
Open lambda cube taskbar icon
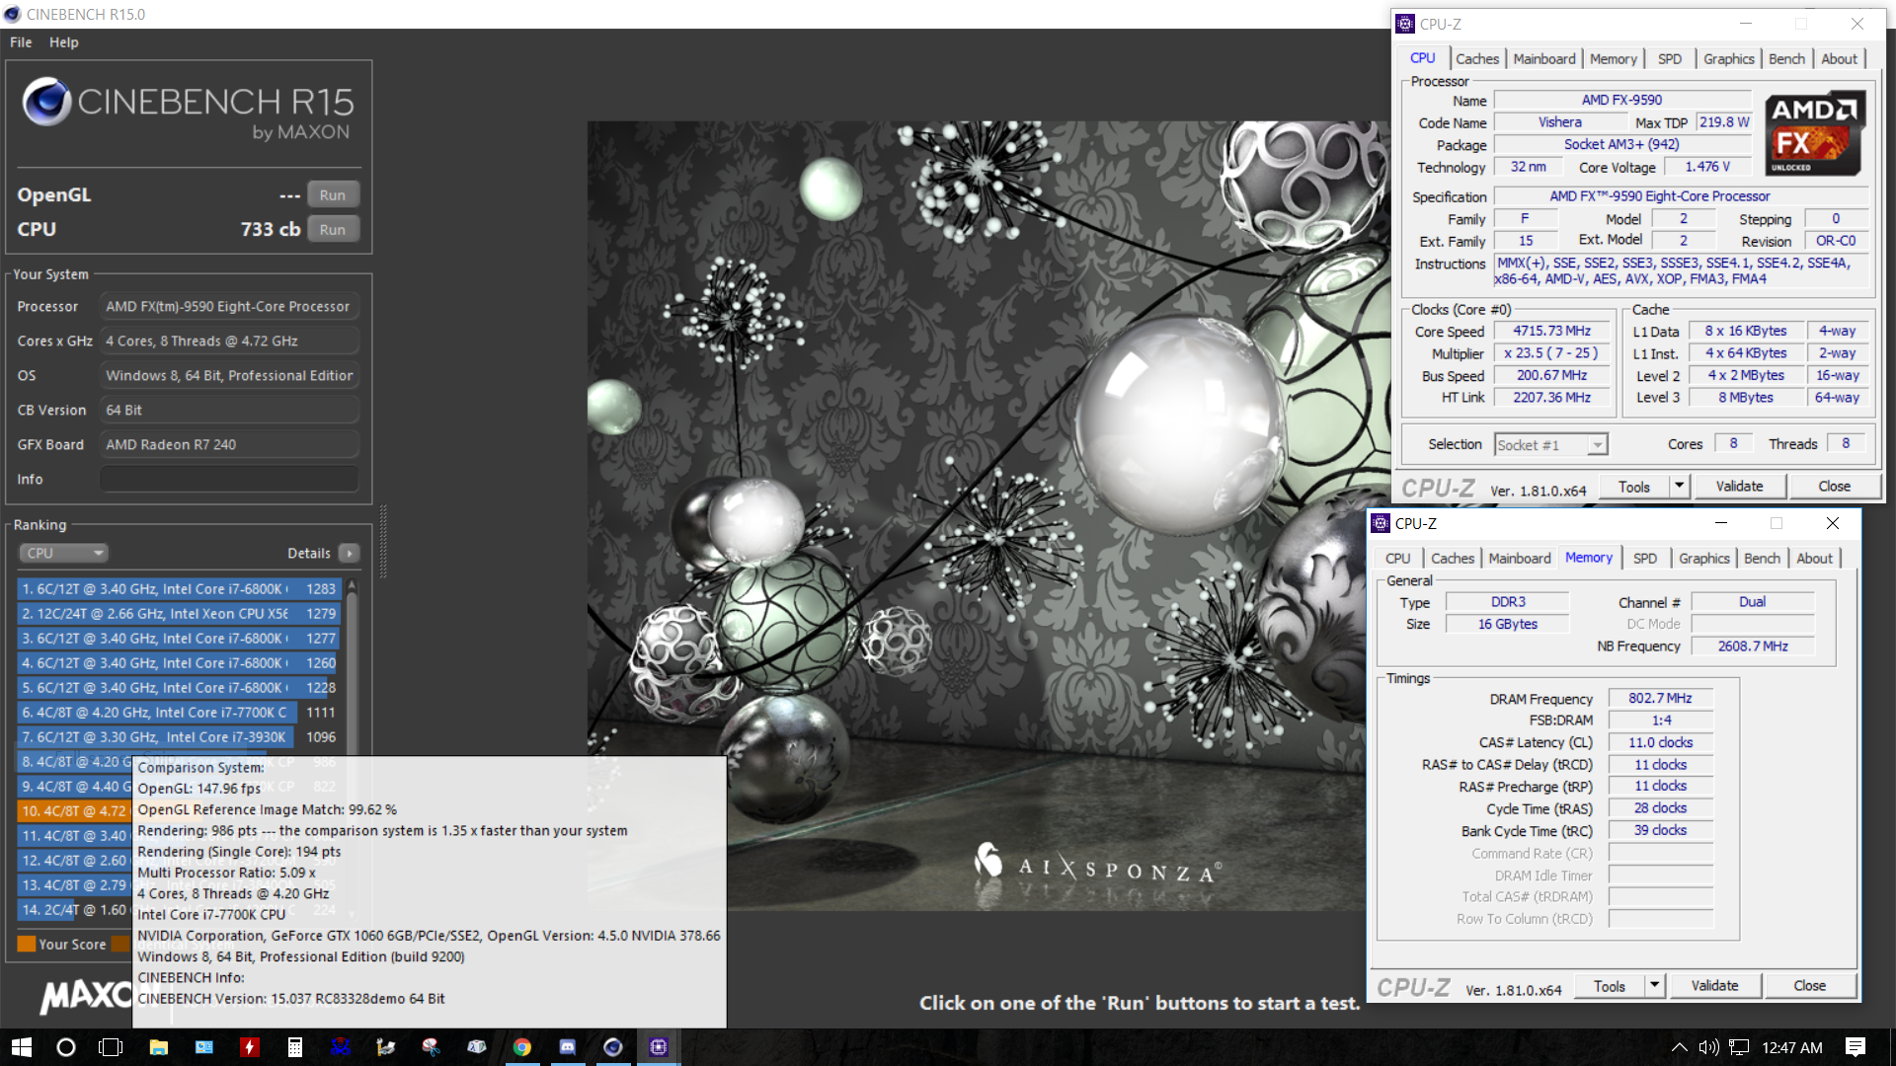tap(477, 1047)
